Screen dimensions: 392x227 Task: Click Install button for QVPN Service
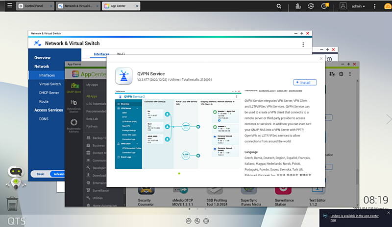coord(305,82)
